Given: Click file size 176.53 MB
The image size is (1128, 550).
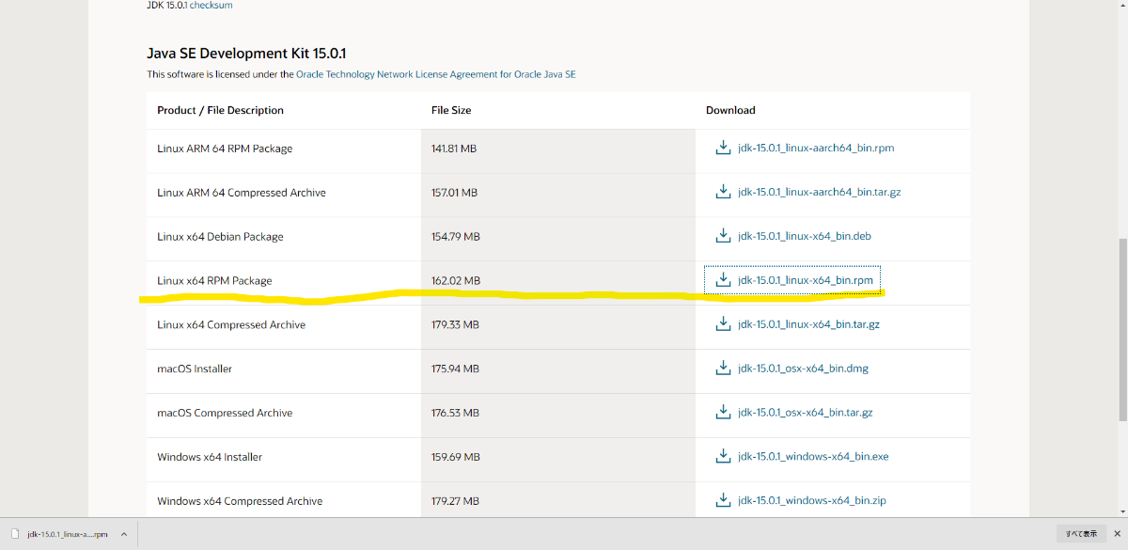Looking at the screenshot, I should point(455,414).
